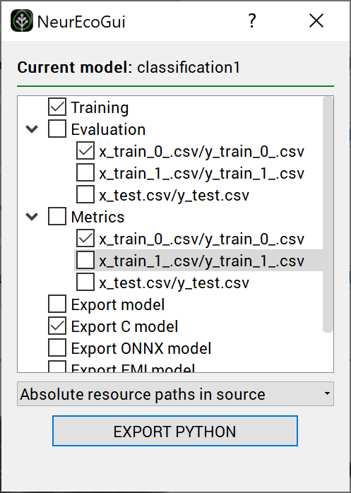Screen dimensions: 351x493
Task: Click the NeurEcoGui leaf app icon
Action: point(22,20)
